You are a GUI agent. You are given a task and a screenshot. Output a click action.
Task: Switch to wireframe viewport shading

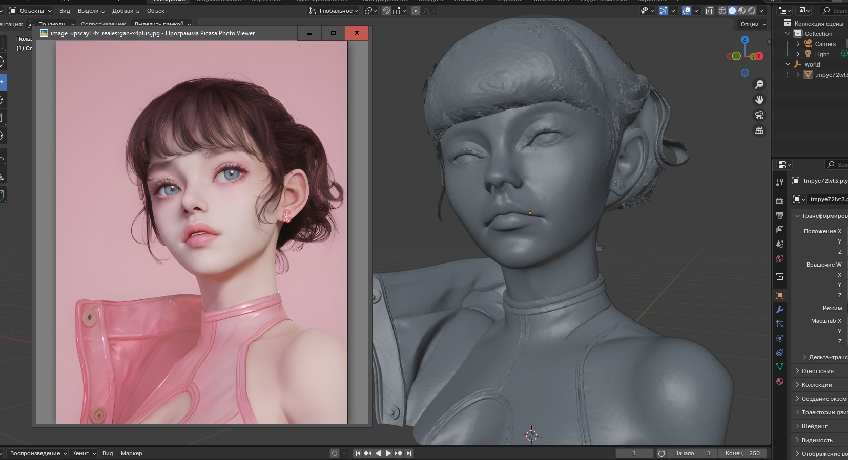click(x=722, y=11)
